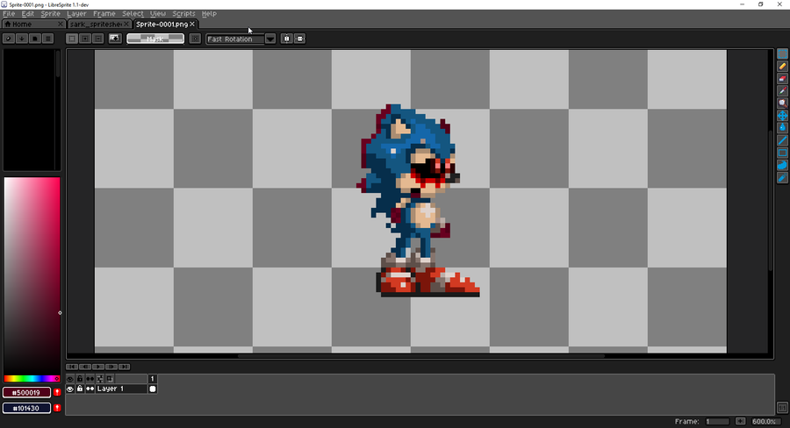
Task: Open the File menu
Action: tap(9, 14)
